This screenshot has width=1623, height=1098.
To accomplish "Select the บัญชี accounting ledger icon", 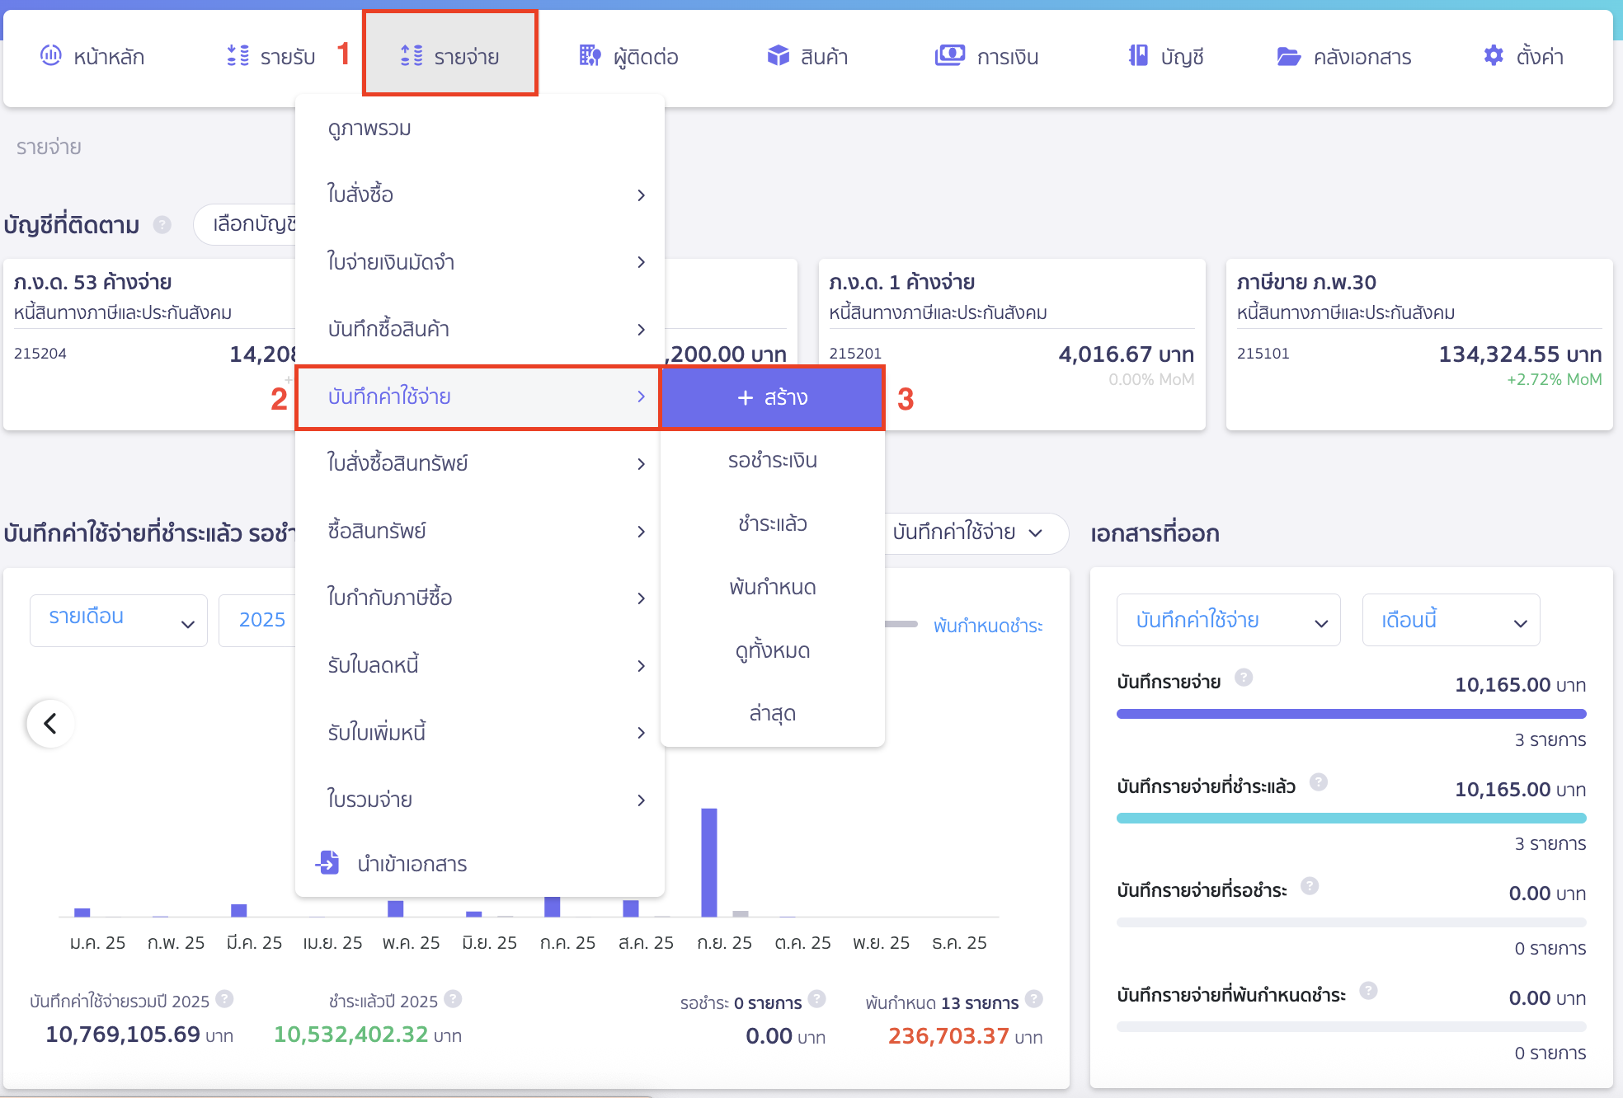I will tap(1139, 56).
